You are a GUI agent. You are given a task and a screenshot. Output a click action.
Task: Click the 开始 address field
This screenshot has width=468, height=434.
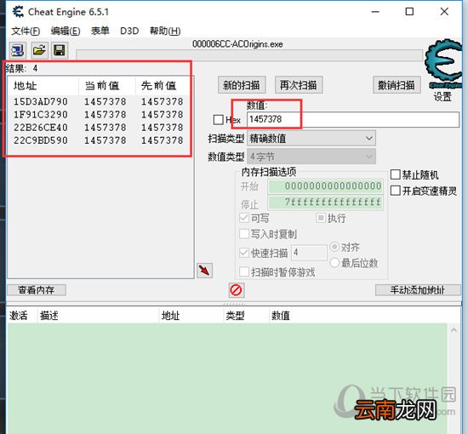[326, 186]
